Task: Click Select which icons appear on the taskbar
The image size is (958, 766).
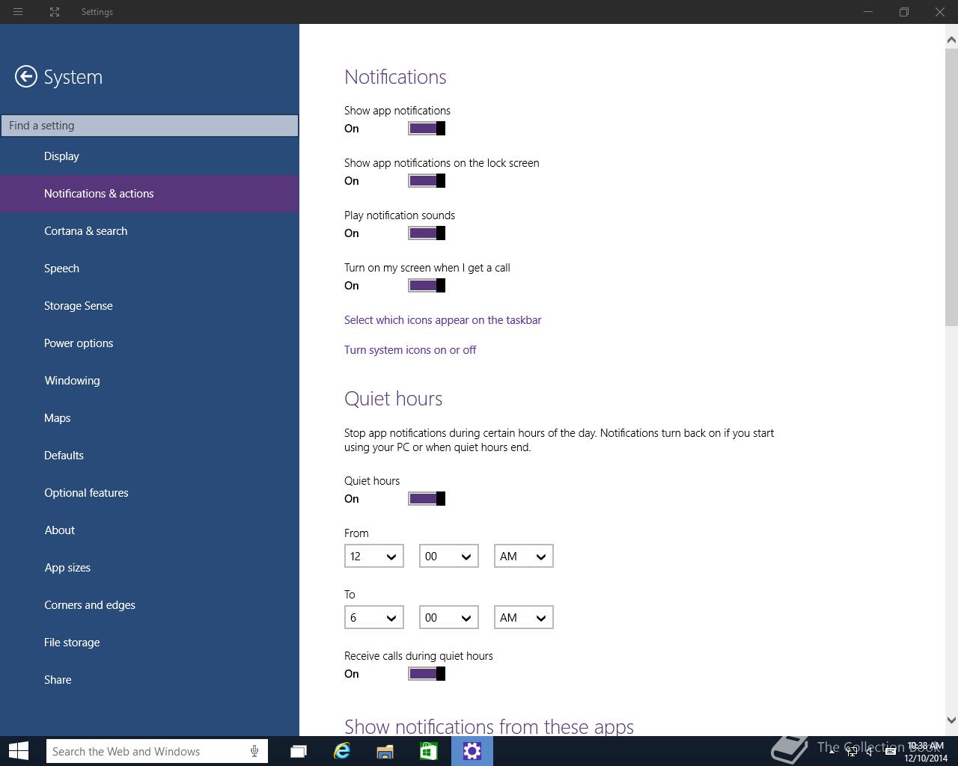Action: pos(442,320)
